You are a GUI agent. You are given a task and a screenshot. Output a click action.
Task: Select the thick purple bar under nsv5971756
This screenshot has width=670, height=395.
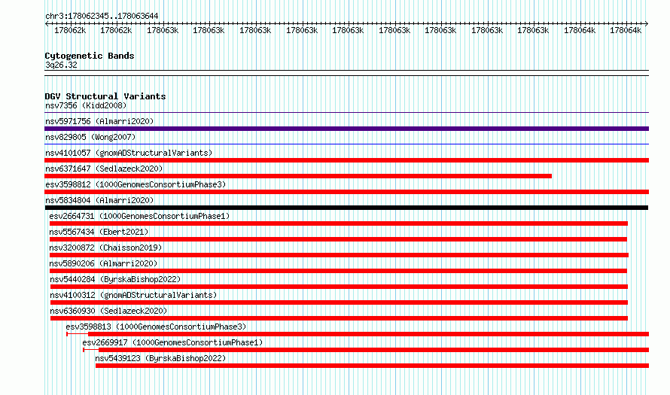[346, 129]
